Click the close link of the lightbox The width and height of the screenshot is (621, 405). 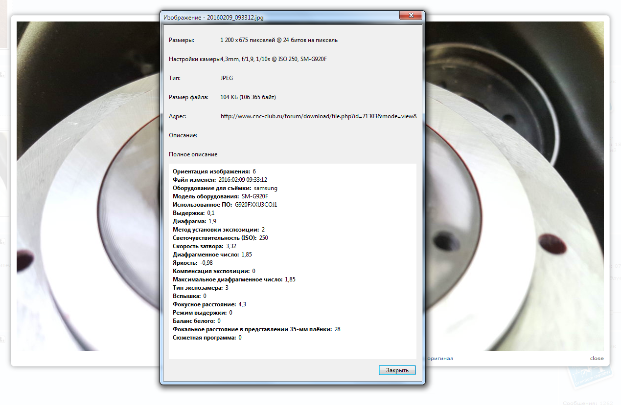click(x=597, y=358)
